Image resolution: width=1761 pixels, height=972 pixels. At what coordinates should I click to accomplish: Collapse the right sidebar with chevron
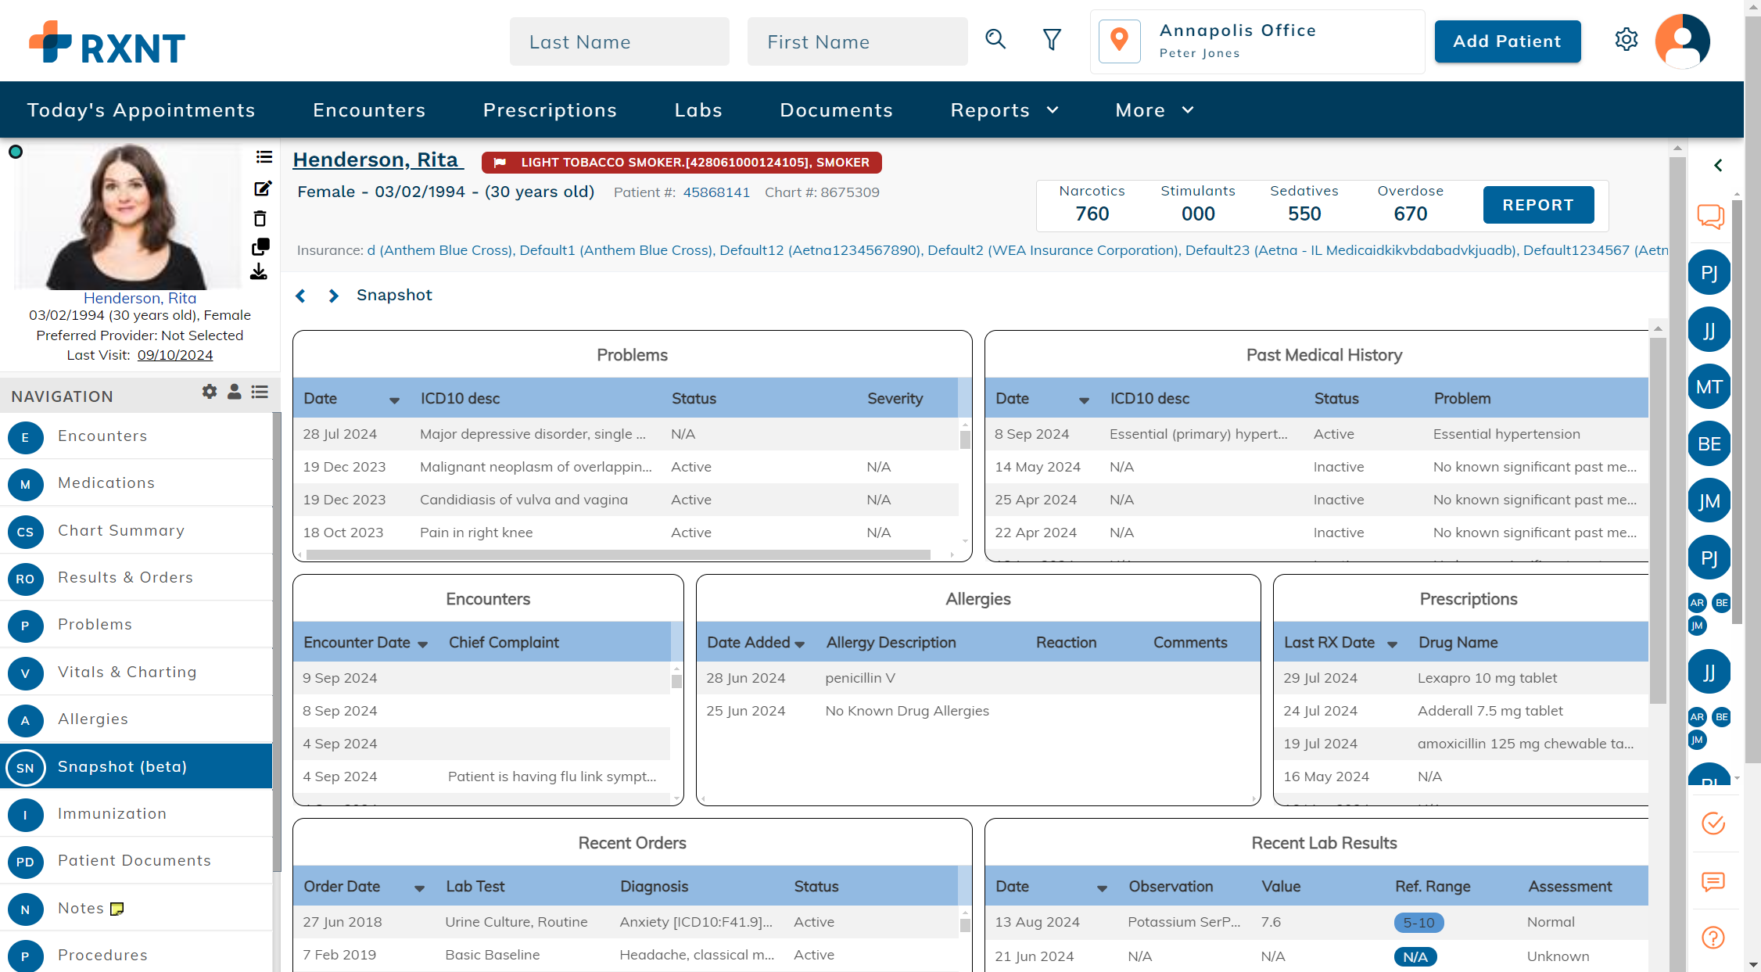coord(1718,165)
